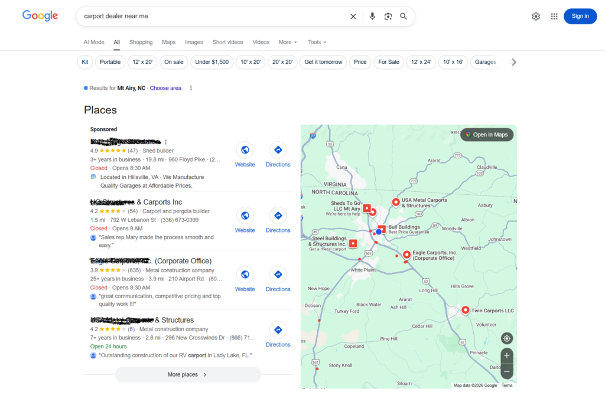605x395 pixels.
Task: Open the three-dot menu next to Choose area
Action: (x=191, y=87)
